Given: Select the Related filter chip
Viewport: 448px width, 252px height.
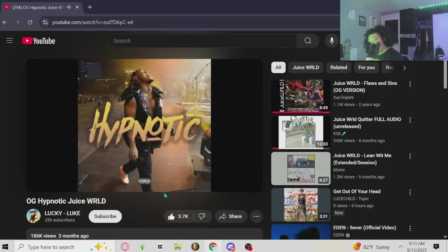Looking at the screenshot, I should [339, 67].
